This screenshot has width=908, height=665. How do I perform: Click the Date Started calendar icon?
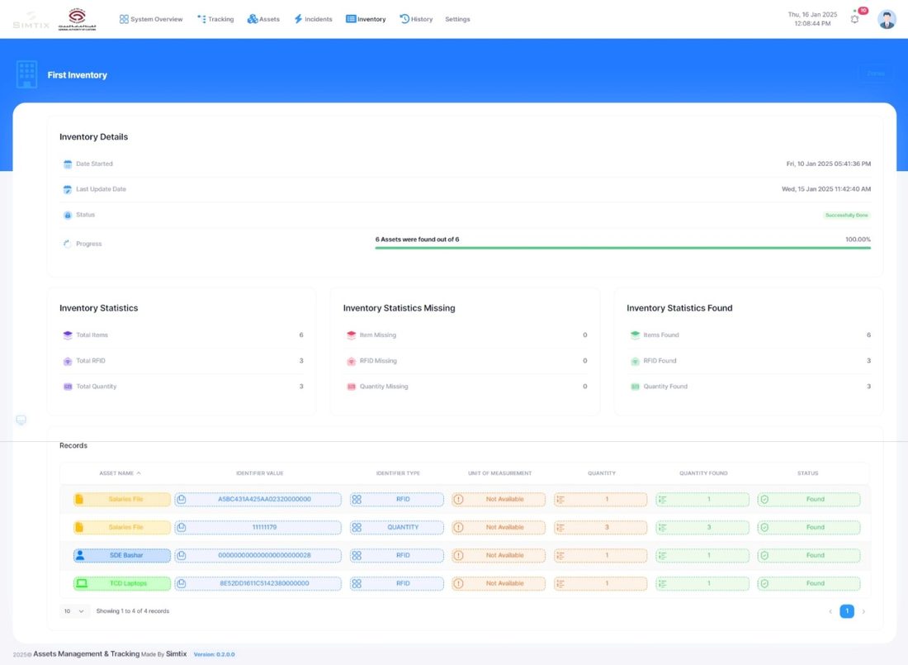[x=68, y=164]
